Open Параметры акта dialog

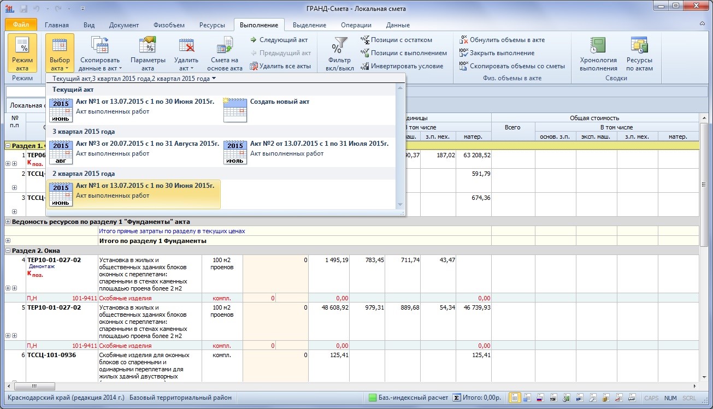[148, 53]
